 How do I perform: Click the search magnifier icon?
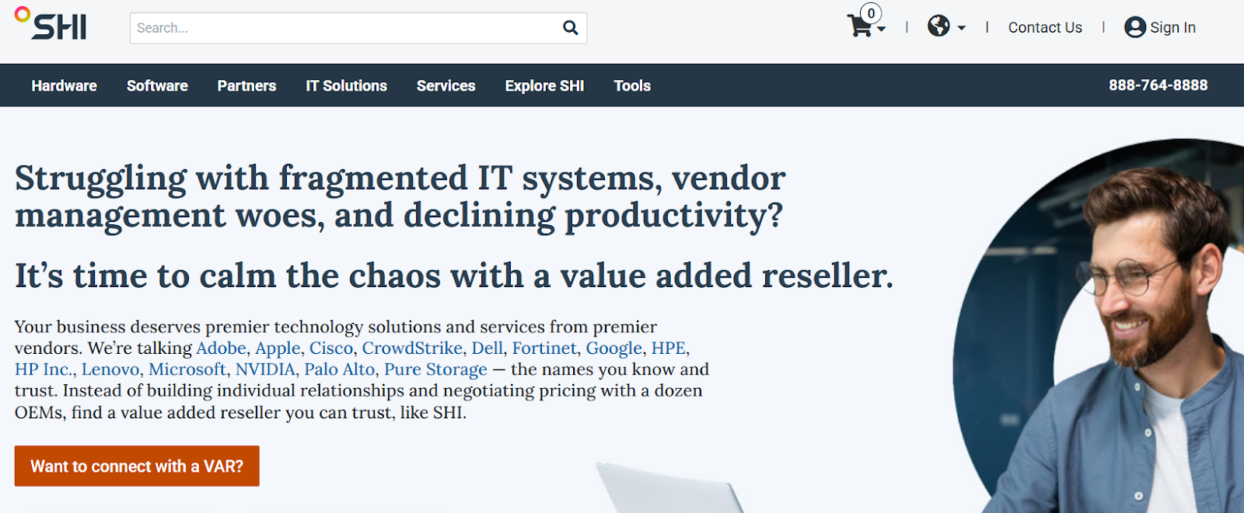(x=571, y=28)
